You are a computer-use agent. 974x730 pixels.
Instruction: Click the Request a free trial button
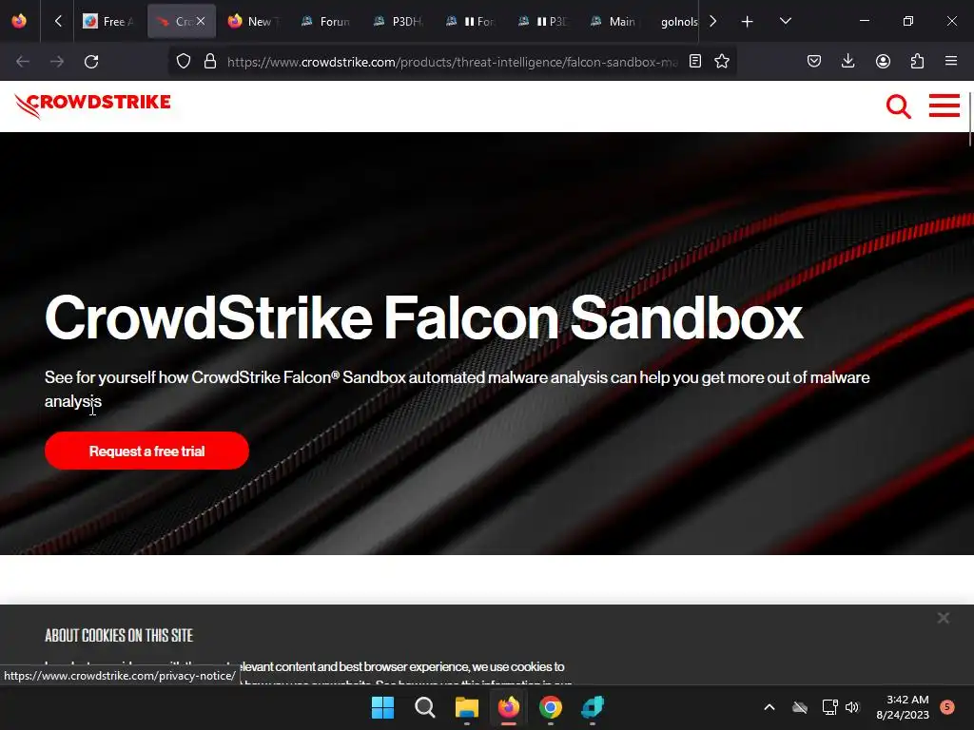(x=146, y=451)
